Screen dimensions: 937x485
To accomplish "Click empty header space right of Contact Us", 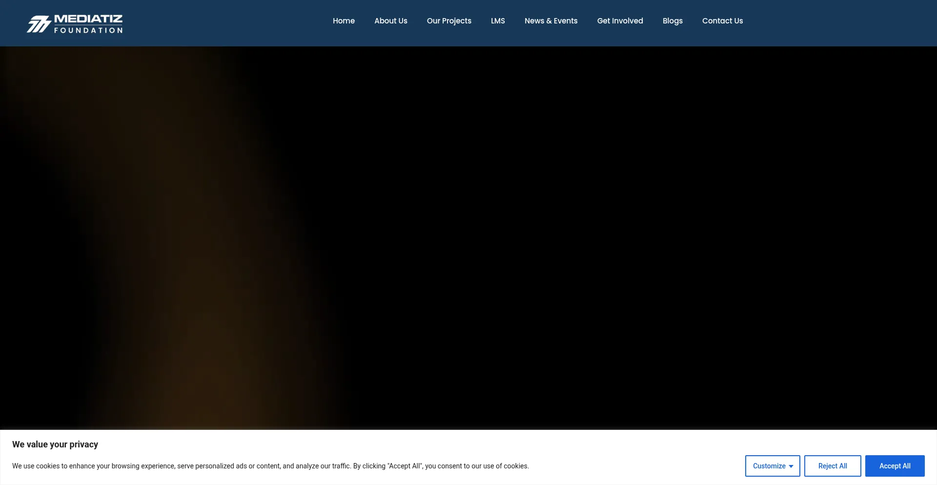I will 839,23.
